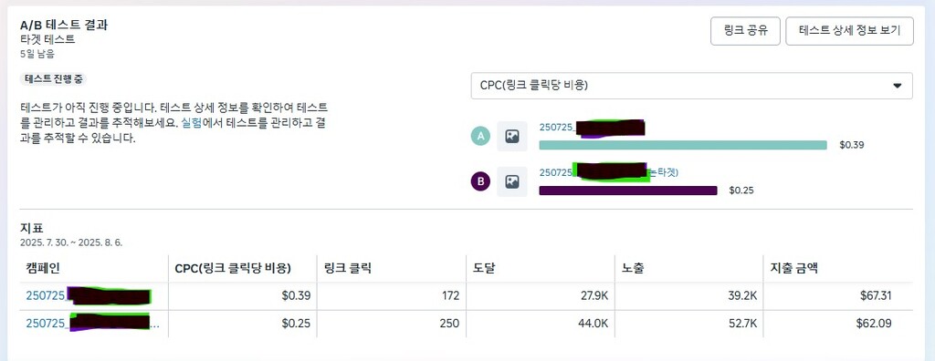Viewport: 935px width, 361px height.
Task: Open the 실험 link in the description
Action: pyautogui.click(x=190, y=124)
